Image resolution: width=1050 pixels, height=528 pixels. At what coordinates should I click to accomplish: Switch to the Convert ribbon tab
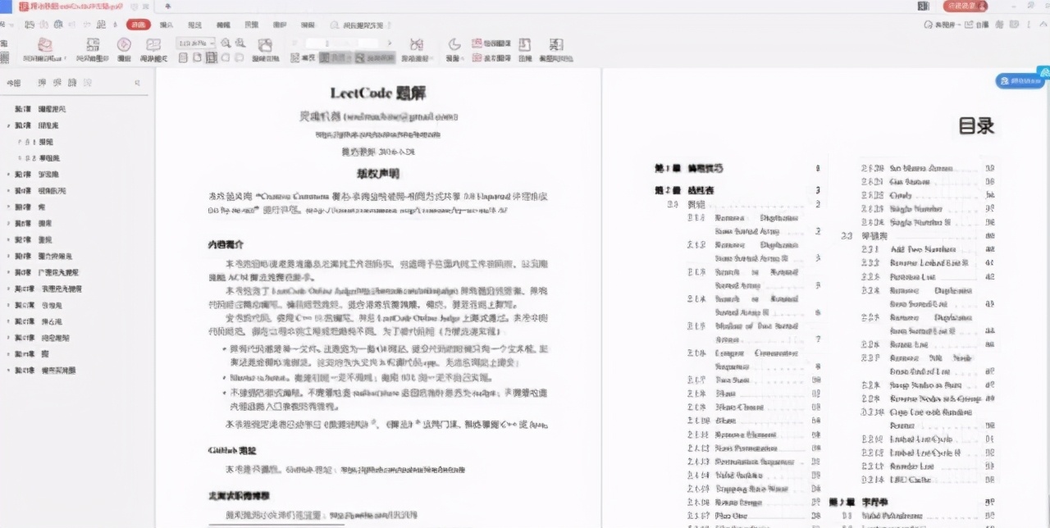point(308,25)
